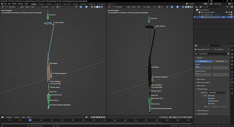This screenshot has width=234, height=127.
Task: Toggle overlays icon in the right viewport header
Action: pos(177,7)
